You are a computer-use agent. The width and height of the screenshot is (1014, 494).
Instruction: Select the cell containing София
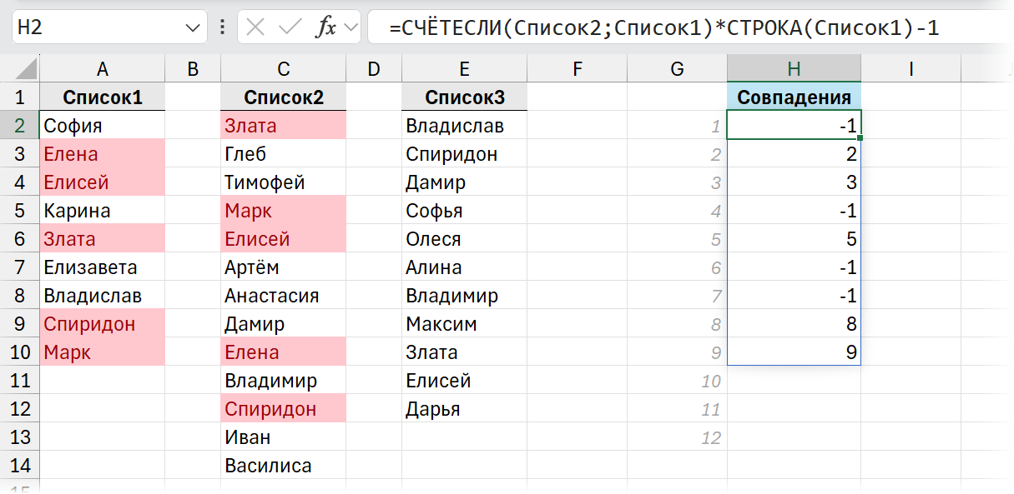tap(102, 126)
